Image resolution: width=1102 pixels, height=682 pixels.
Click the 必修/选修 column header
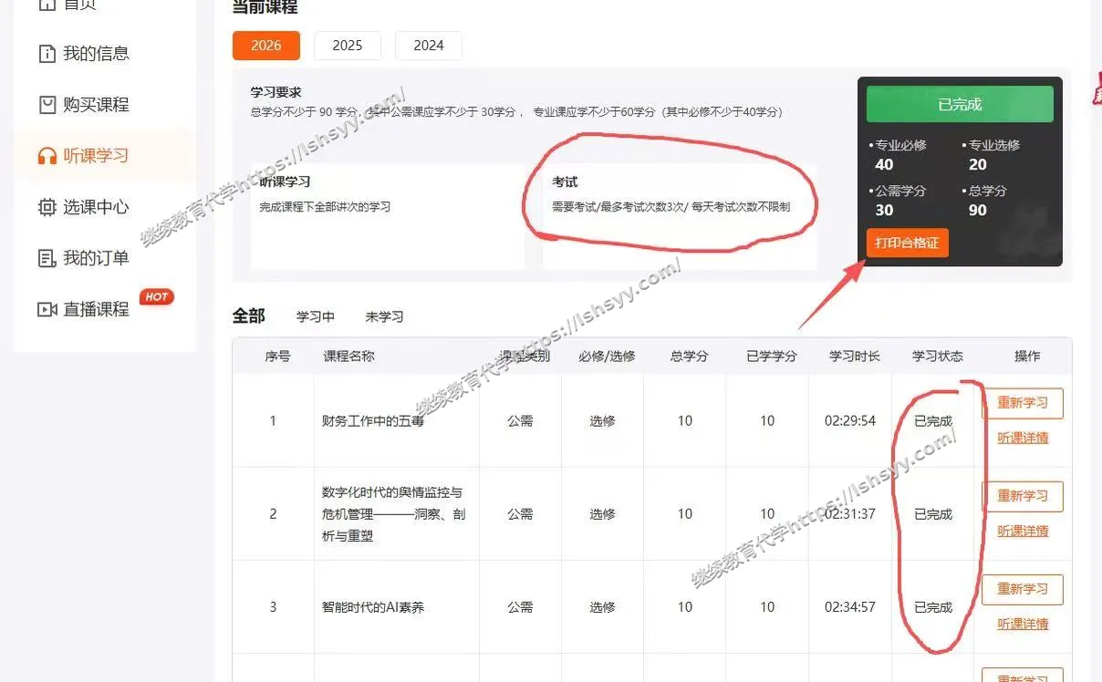pyautogui.click(x=607, y=356)
